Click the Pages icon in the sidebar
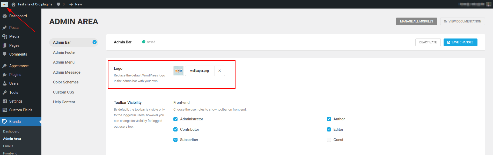The width and height of the screenshot is (493, 155). click(5, 45)
